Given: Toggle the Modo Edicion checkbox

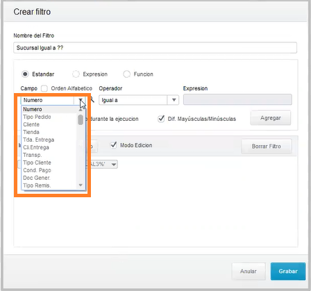Looking at the screenshot, I should 113,145.
